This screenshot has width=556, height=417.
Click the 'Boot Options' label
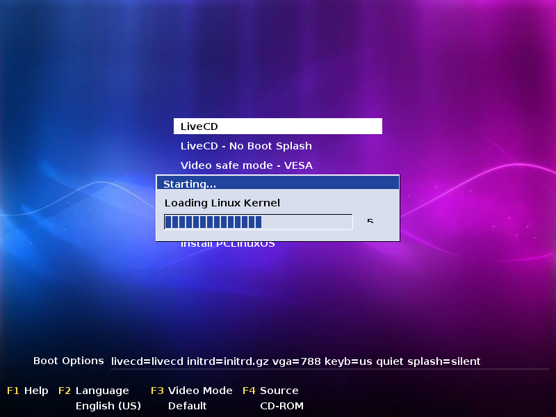pos(68,361)
